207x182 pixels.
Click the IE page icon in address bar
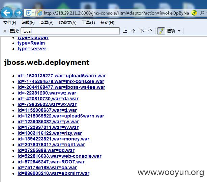click(39, 13)
